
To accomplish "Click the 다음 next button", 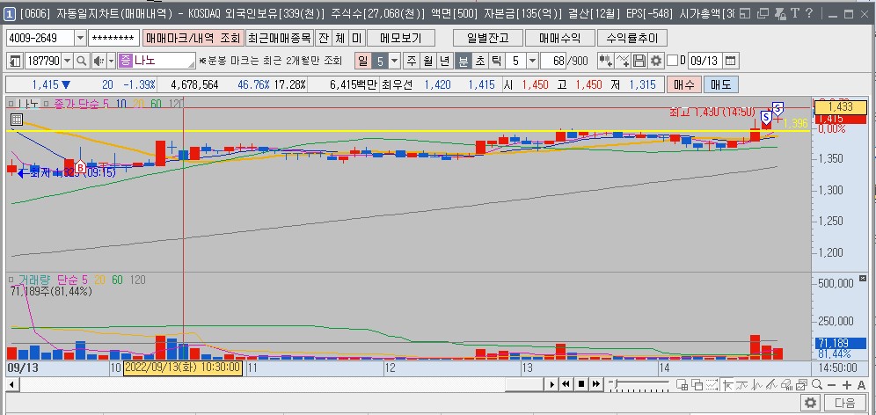I will point(844,402).
